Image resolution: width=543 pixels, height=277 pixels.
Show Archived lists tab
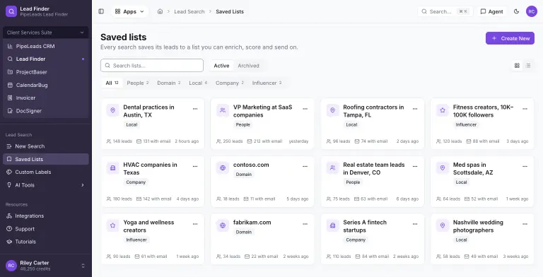coord(248,66)
